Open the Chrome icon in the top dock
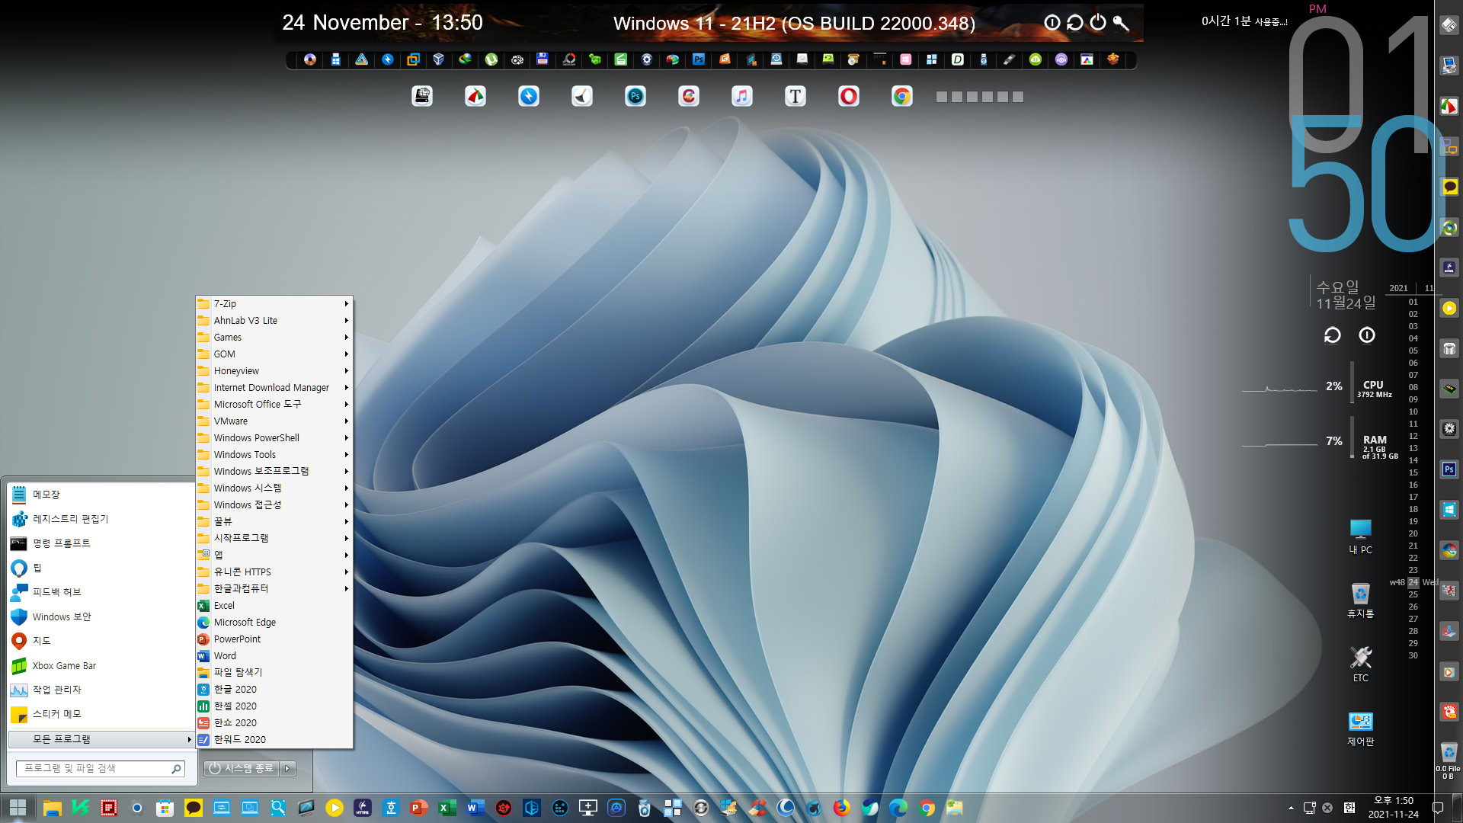Image resolution: width=1463 pixels, height=823 pixels. tap(902, 96)
